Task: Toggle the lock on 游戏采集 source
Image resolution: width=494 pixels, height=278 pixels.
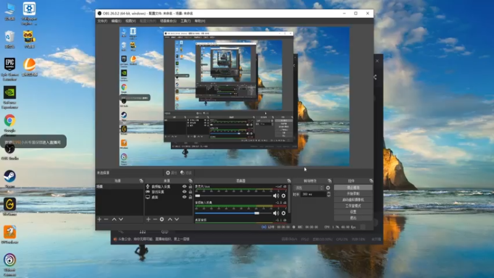Action: 190,192
